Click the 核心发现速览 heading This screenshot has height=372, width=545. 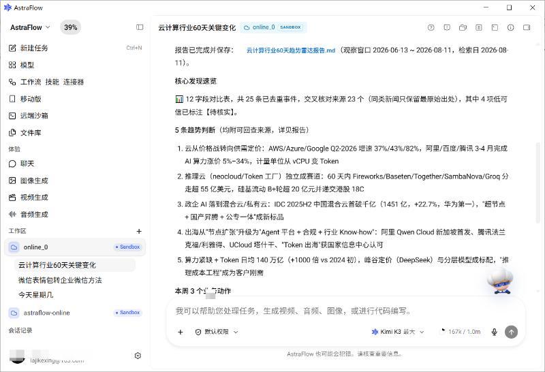point(196,81)
